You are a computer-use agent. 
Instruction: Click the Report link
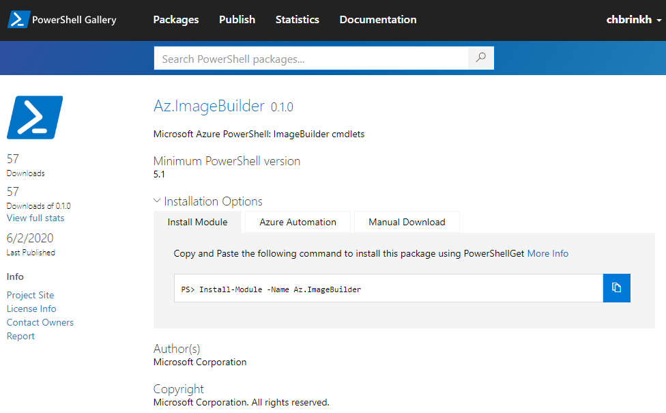(x=20, y=336)
